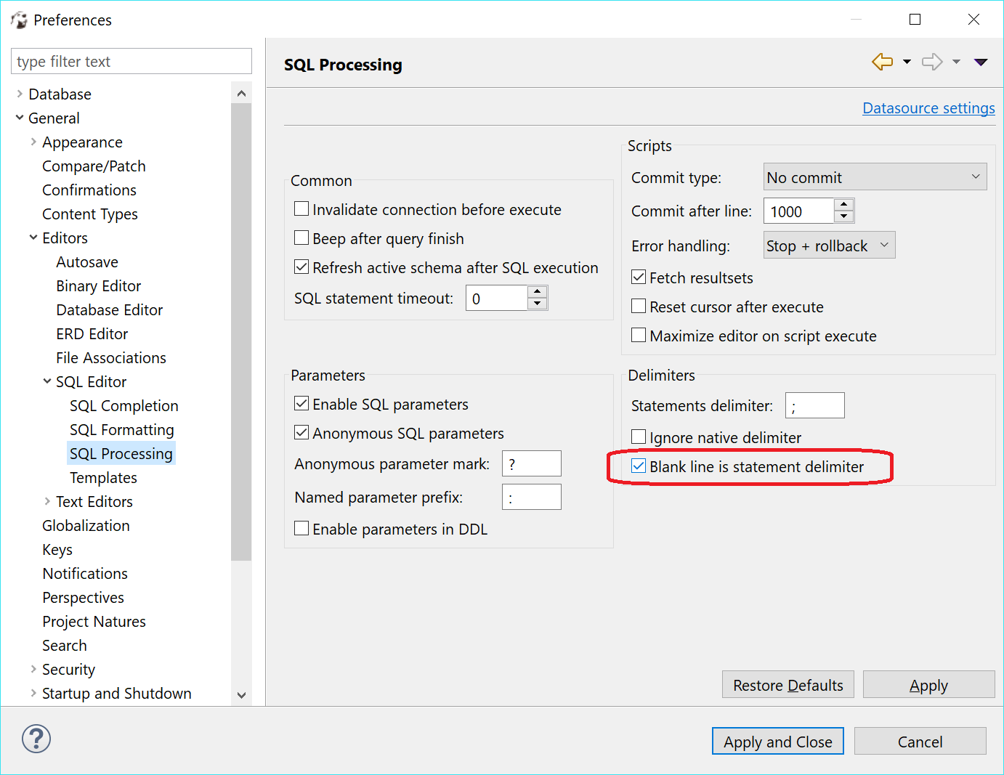Click the back navigation arrow
This screenshot has height=775, width=1004.
click(883, 62)
